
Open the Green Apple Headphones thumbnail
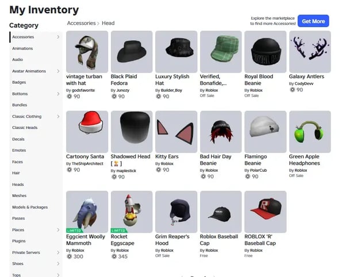(310, 132)
